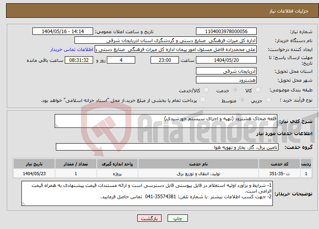Click the service group field تامین برق، گاز

coord(167,147)
